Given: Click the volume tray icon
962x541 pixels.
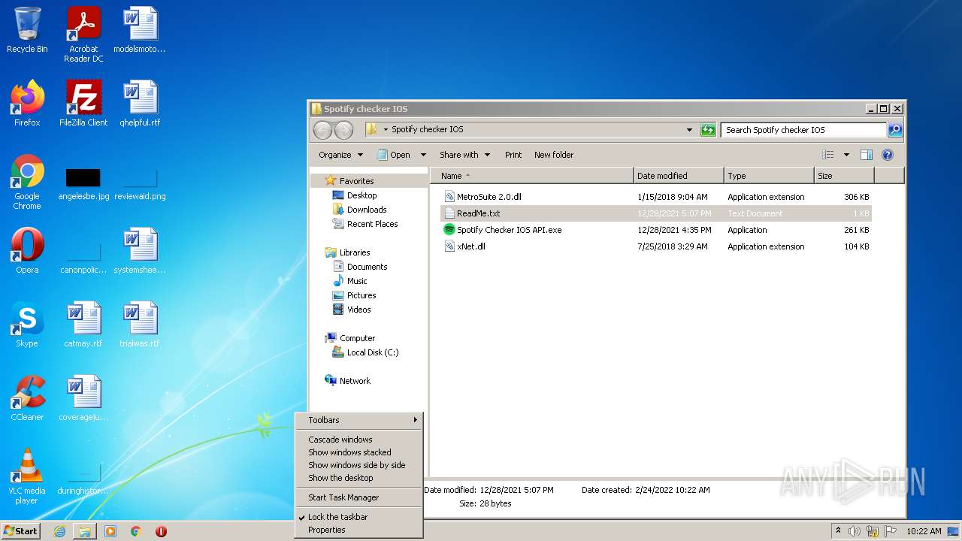Looking at the screenshot, I should coord(855,531).
